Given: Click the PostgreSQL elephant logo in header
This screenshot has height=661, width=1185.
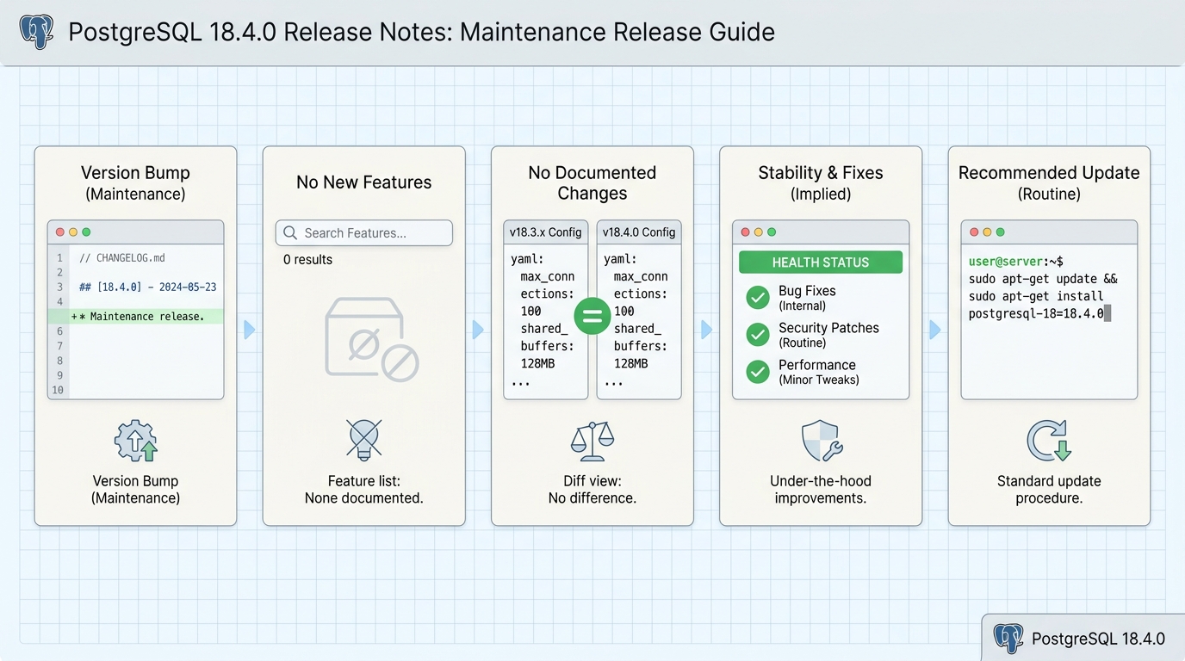Looking at the screenshot, I should click(37, 32).
